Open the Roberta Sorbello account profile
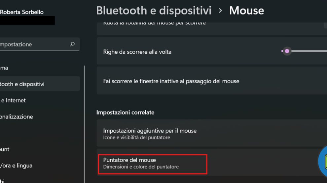327x183 pixels. (x=22, y=12)
